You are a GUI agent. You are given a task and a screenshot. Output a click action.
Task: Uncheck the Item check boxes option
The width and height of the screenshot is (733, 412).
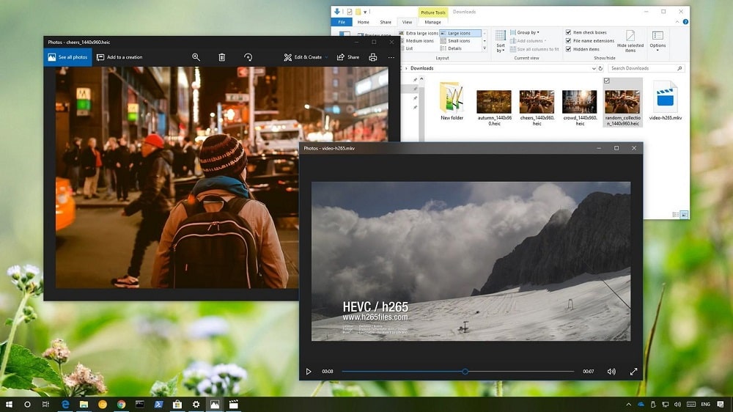(569, 32)
